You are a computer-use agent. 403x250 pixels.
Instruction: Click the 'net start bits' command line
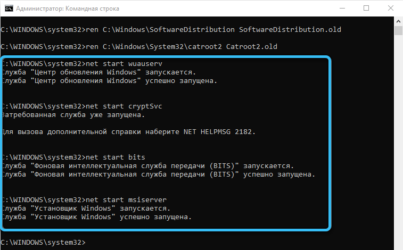[x=74, y=157]
